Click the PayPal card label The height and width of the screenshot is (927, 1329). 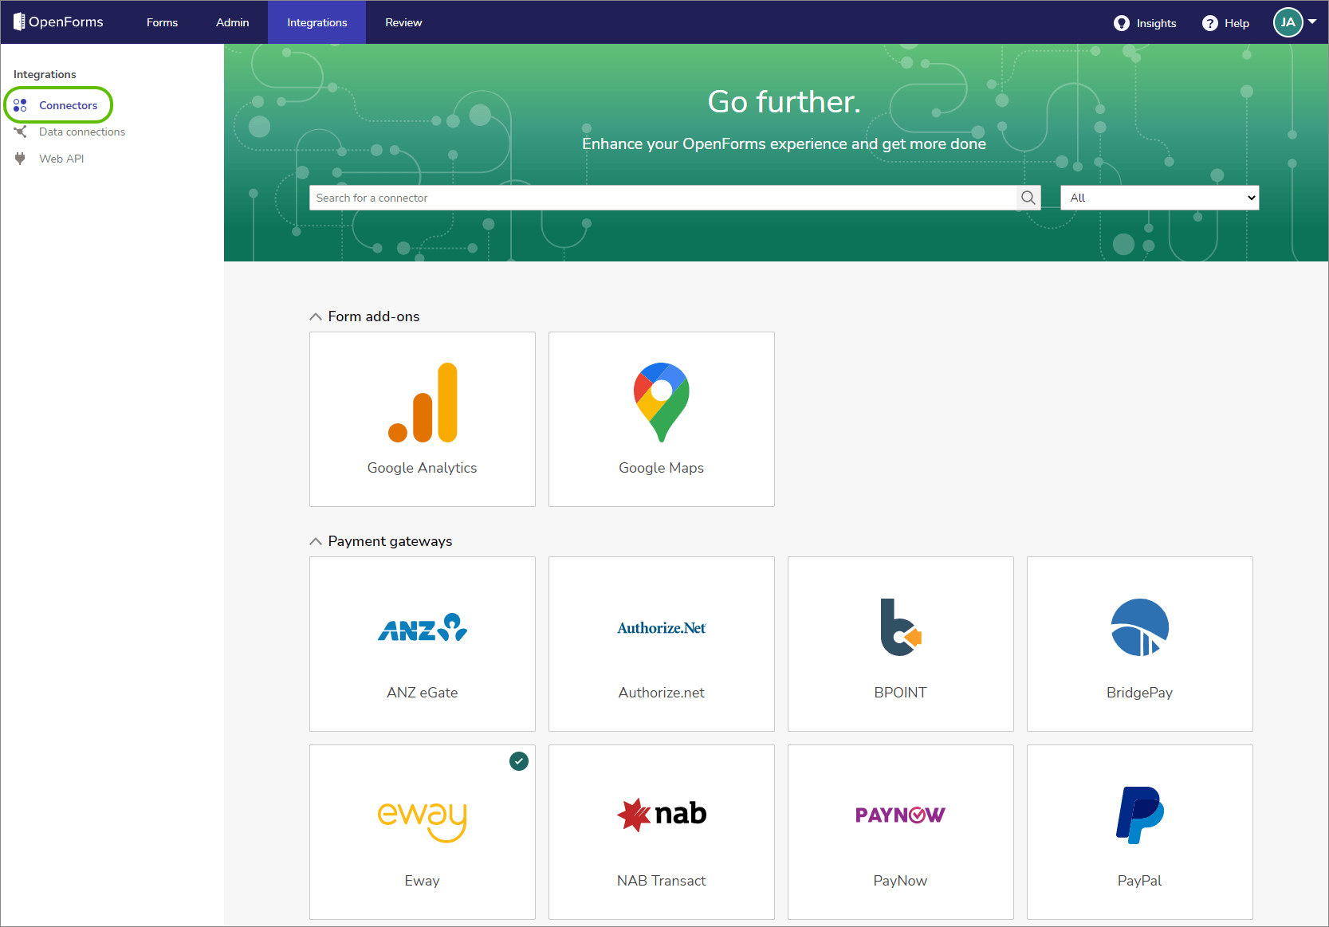coord(1140,881)
